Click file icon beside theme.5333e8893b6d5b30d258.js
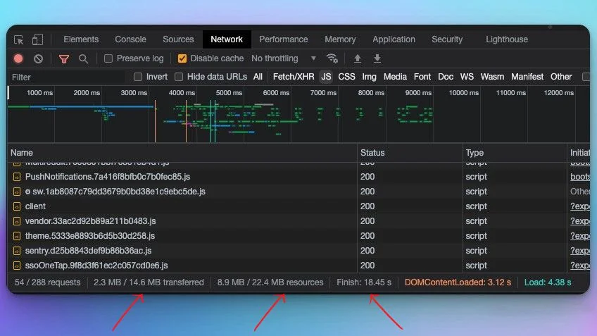Image resolution: width=597 pixels, height=336 pixels. (x=17, y=236)
